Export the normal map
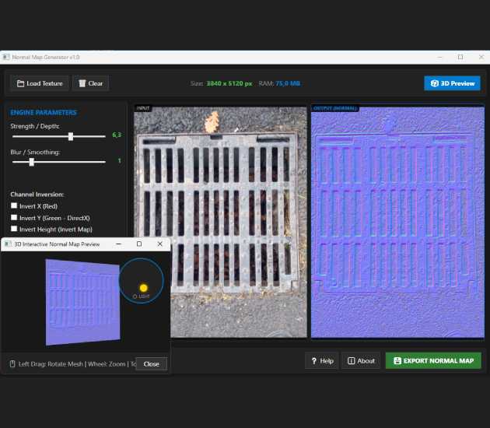The image size is (490, 428). [x=433, y=361]
